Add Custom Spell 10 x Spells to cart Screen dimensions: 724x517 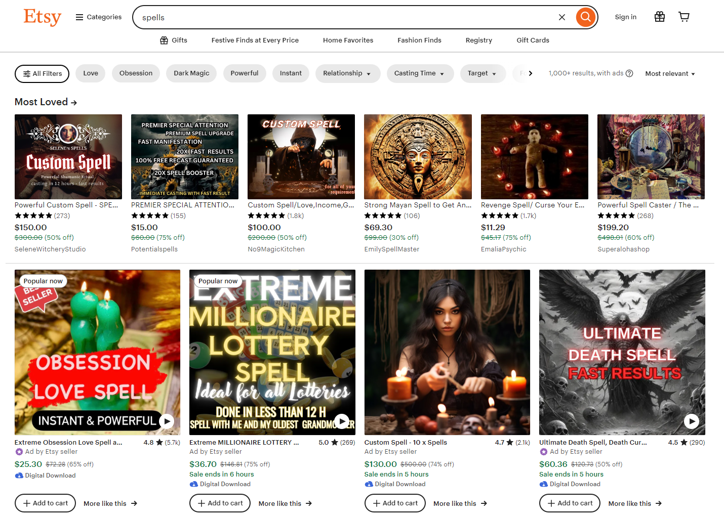pos(395,503)
